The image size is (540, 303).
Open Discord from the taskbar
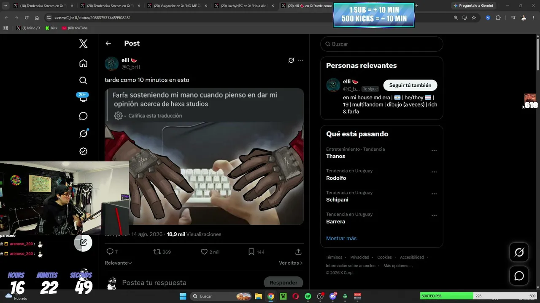tap(333, 296)
